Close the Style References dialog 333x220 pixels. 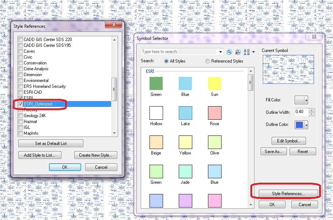[114, 25]
